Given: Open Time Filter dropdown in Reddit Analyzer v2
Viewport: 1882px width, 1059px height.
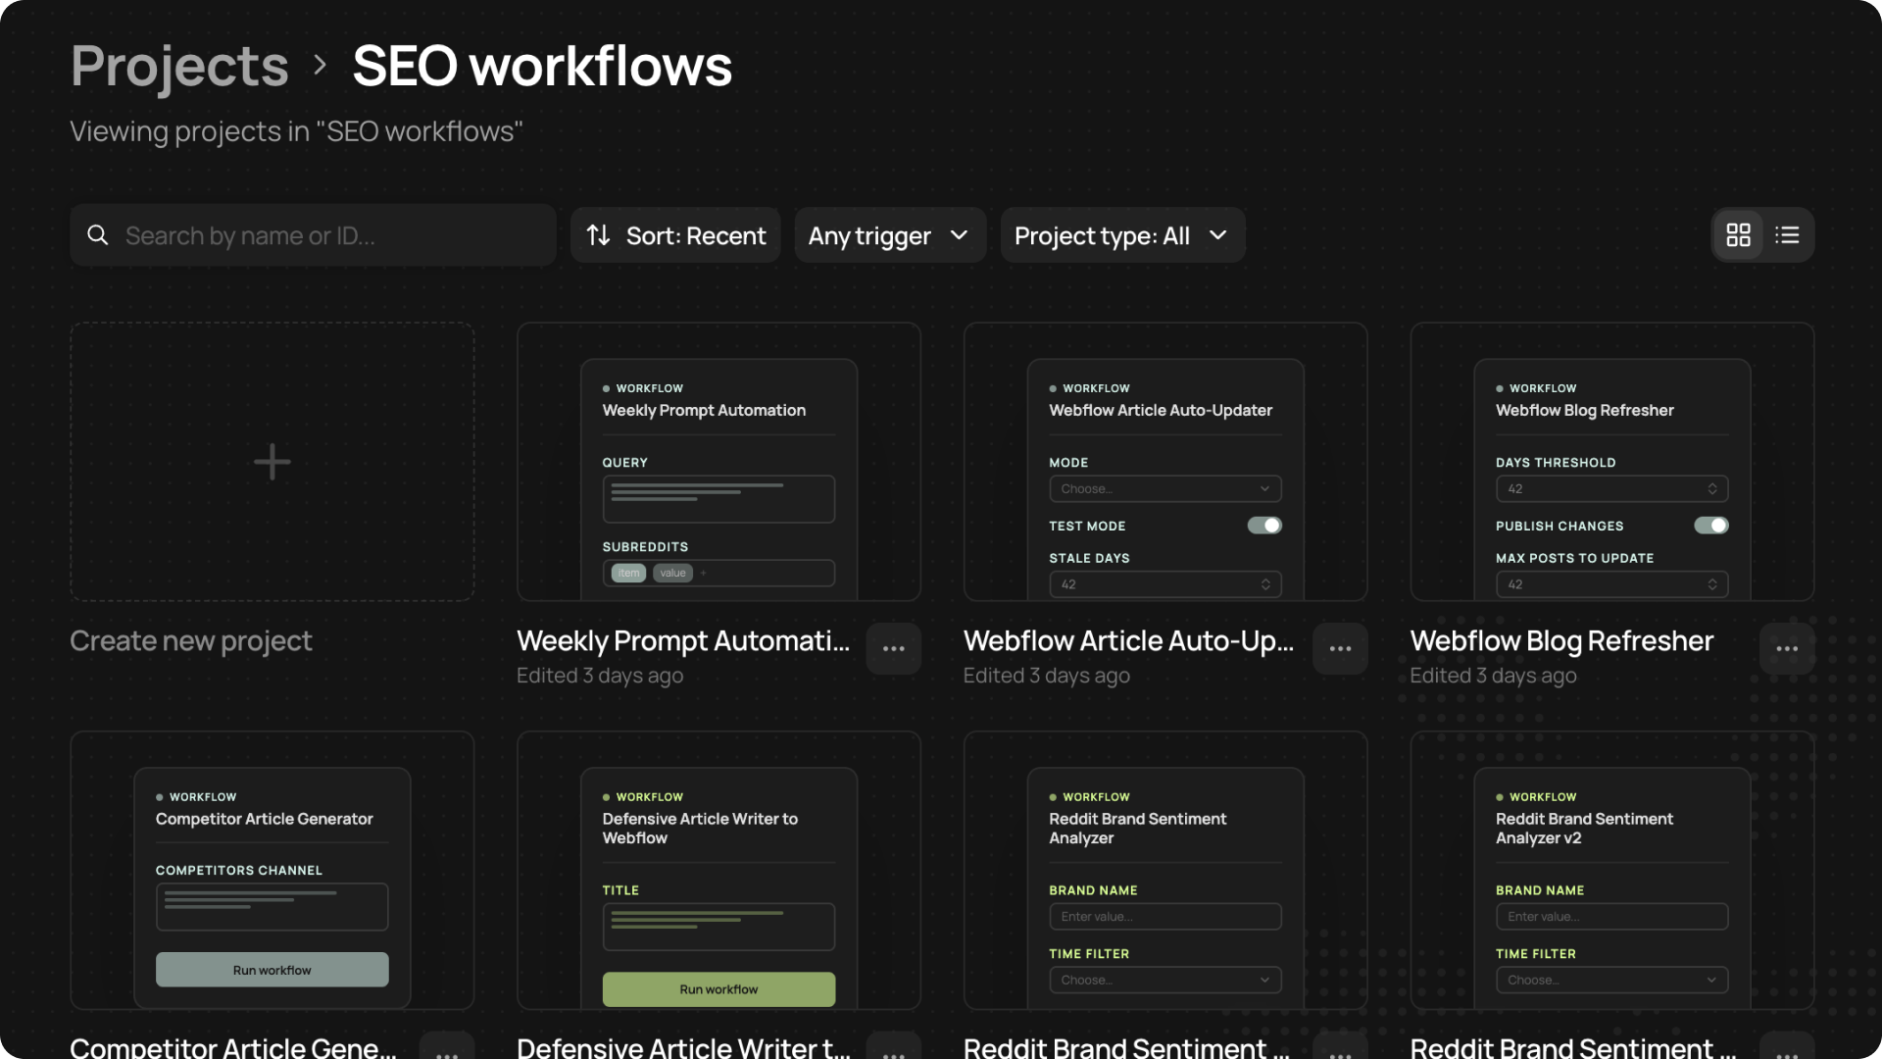Looking at the screenshot, I should click(1611, 980).
